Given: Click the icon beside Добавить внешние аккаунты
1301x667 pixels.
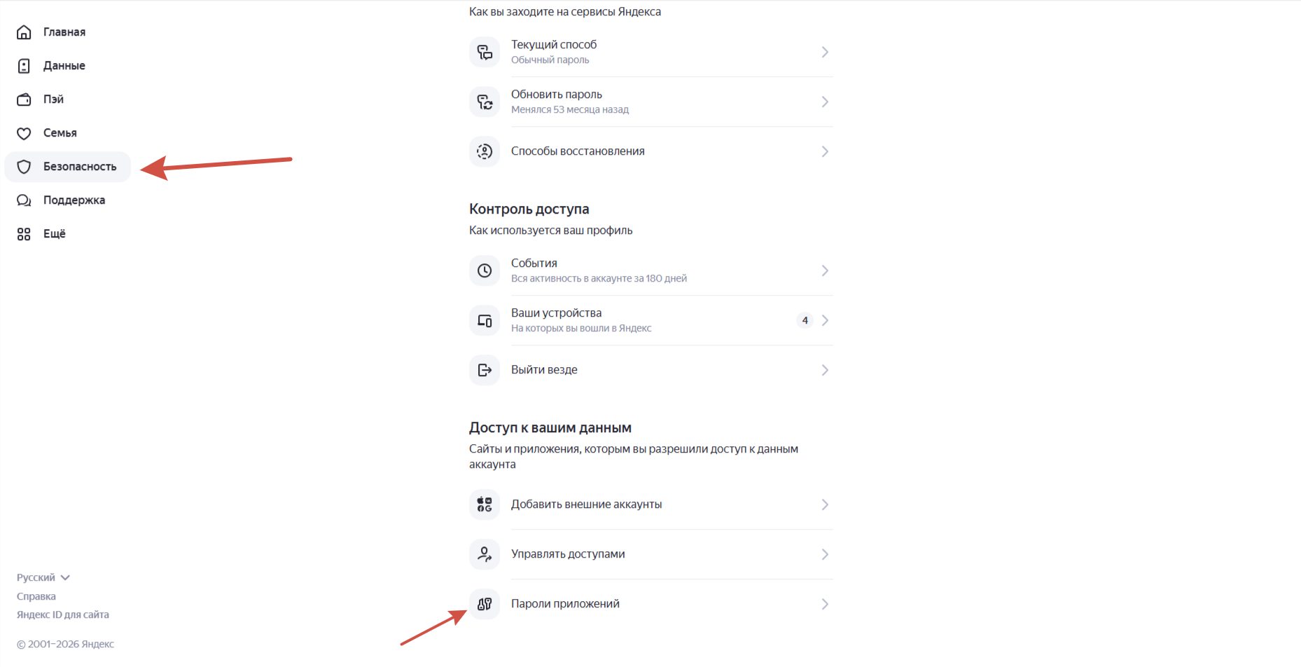Looking at the screenshot, I should pos(485,504).
